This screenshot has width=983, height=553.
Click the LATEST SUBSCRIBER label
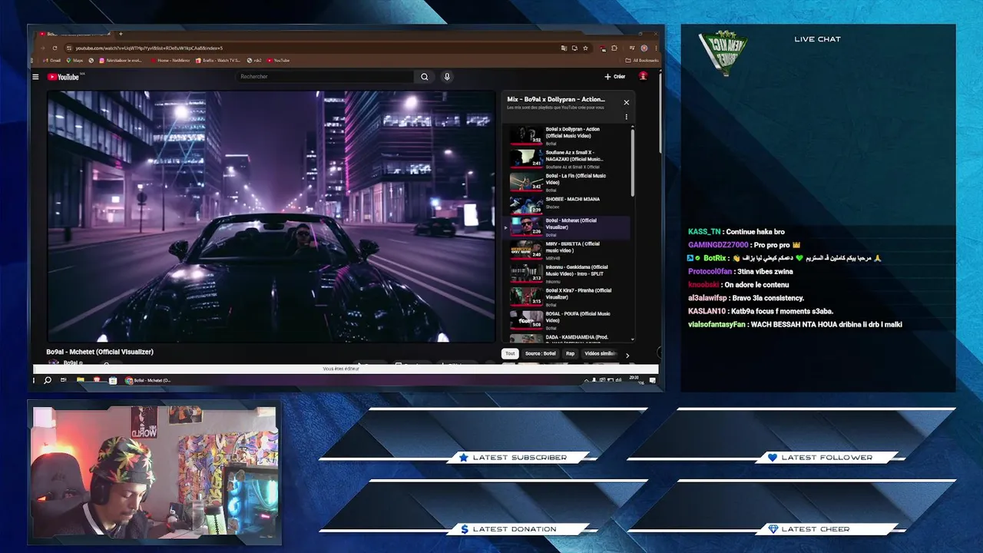click(x=520, y=458)
